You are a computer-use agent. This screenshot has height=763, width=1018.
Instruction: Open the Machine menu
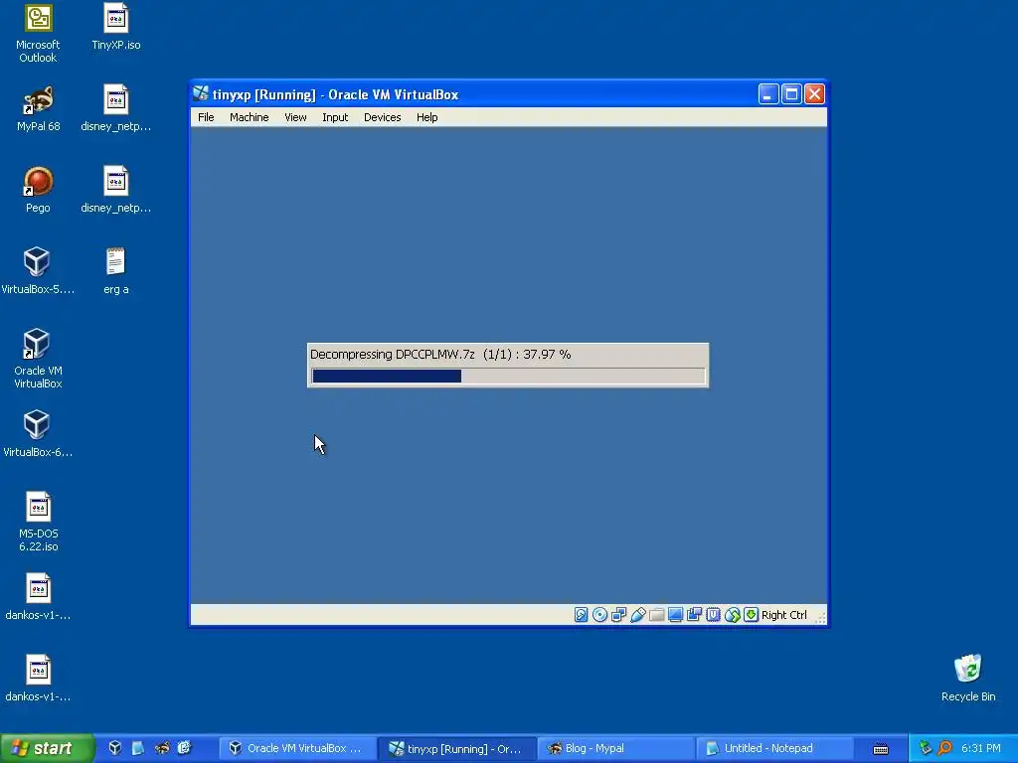249,117
